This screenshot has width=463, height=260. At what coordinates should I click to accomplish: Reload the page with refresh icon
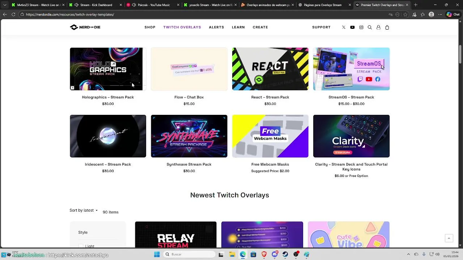(x=13, y=14)
